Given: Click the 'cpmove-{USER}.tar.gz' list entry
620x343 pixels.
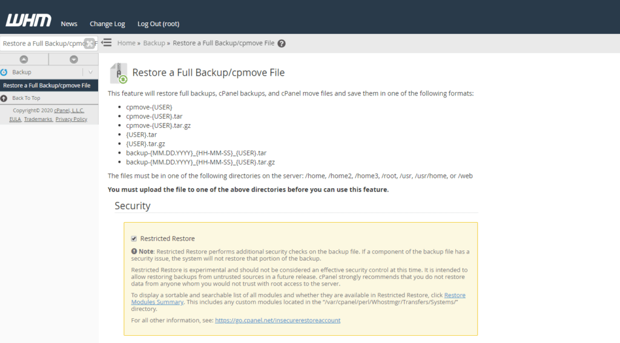Looking at the screenshot, I should (158, 125).
